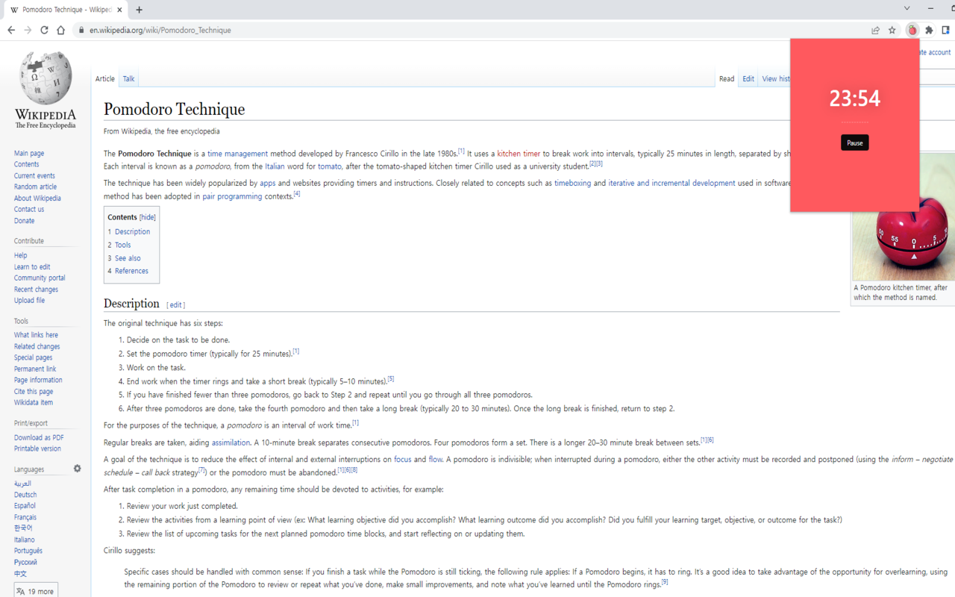Jump to 'See also' in Contents
The height and width of the screenshot is (597, 955).
coord(128,258)
